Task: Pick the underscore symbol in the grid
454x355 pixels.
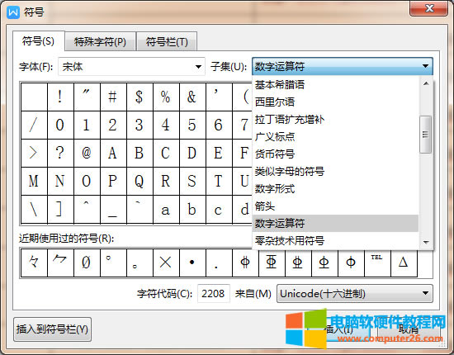Action: coord(113,210)
